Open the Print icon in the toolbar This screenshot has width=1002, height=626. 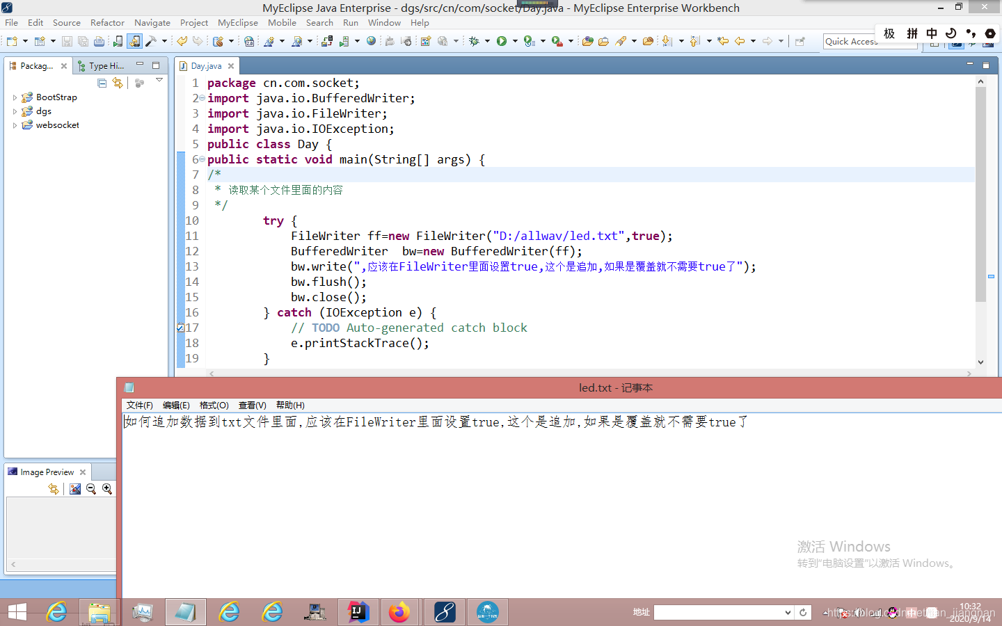tap(99, 41)
